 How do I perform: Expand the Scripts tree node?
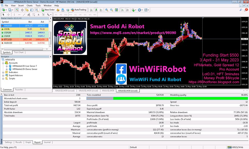tap(3, 79)
